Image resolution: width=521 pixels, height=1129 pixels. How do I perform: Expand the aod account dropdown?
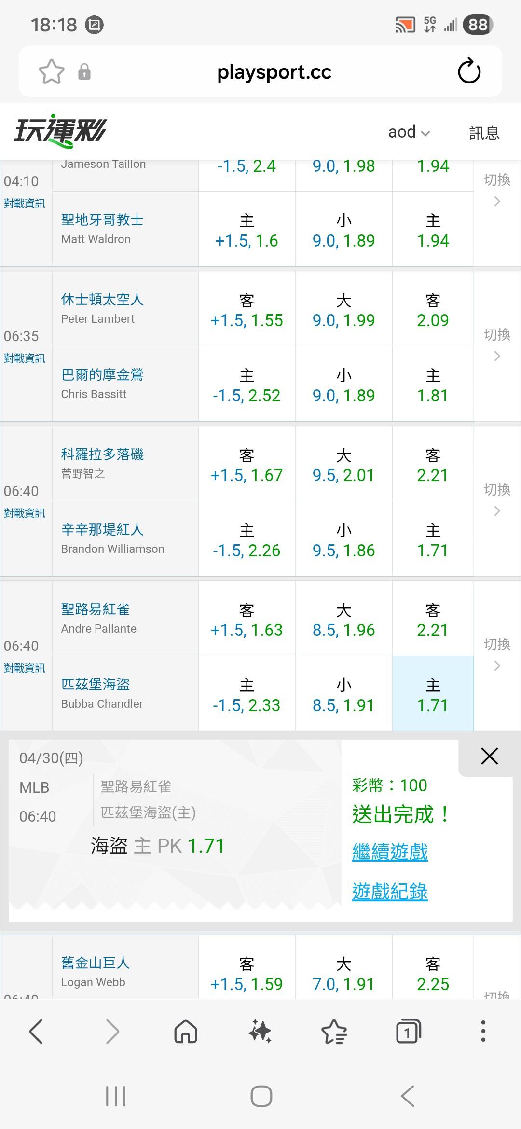(409, 132)
